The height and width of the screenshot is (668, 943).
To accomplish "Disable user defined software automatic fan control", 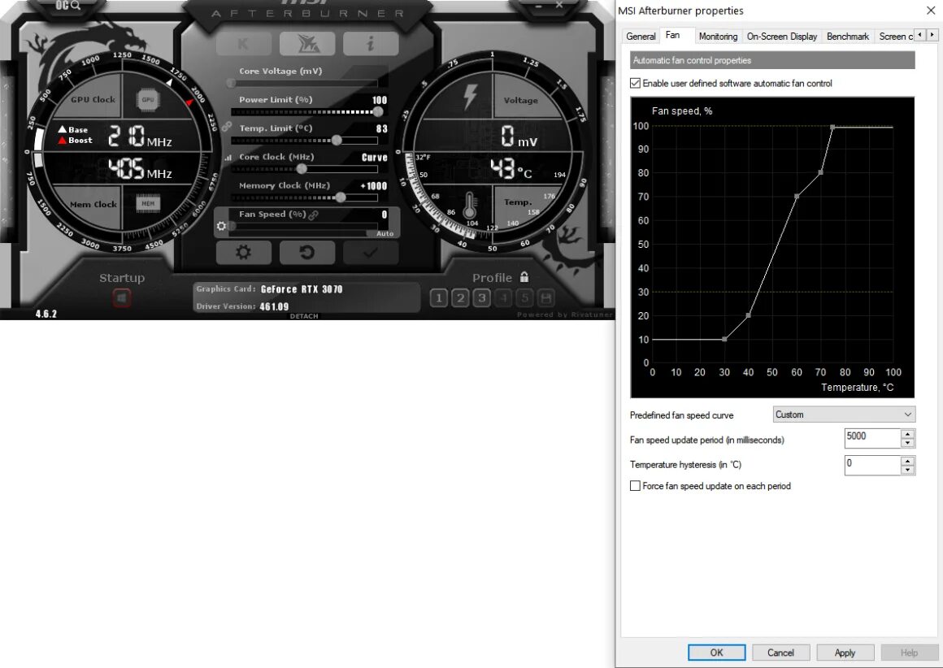I will [x=635, y=83].
